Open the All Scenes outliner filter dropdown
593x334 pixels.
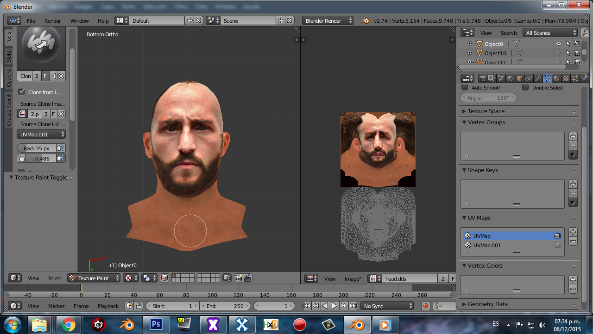point(550,32)
